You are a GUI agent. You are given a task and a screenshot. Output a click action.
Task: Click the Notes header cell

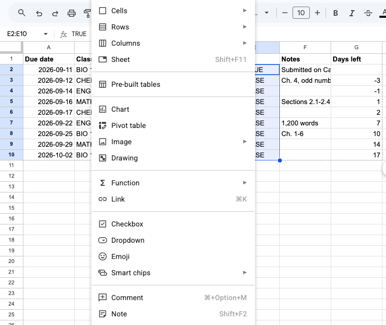coord(305,59)
